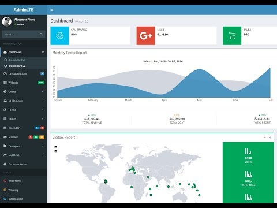Click the yellow badge on Mailbox
The image size is (277, 208).
click(42, 137)
